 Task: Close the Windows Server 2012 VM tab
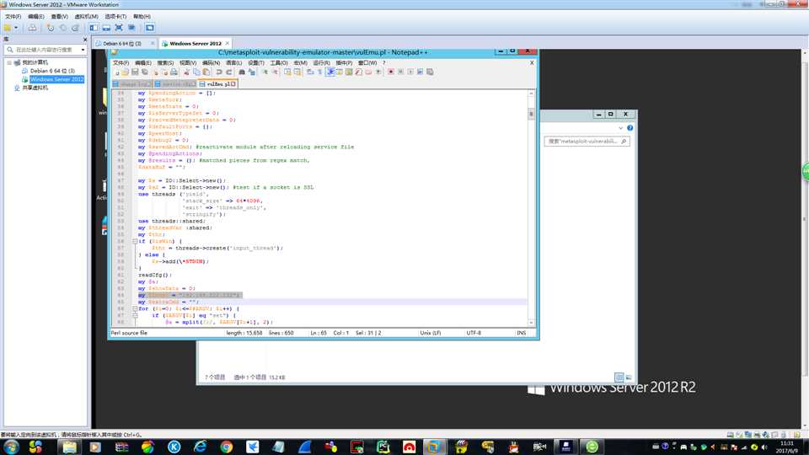[x=227, y=43]
